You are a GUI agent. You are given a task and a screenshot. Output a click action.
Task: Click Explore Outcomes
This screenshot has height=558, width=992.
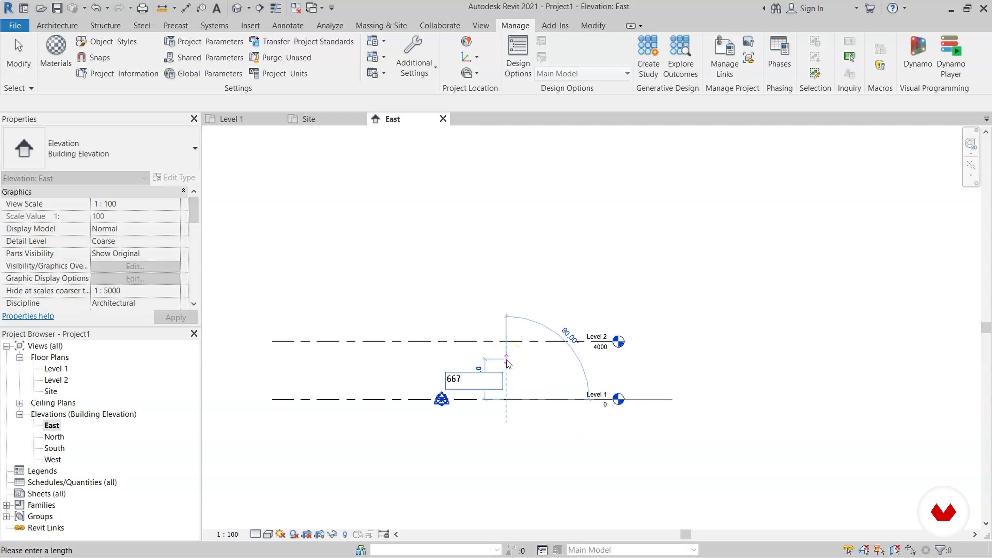(x=680, y=57)
